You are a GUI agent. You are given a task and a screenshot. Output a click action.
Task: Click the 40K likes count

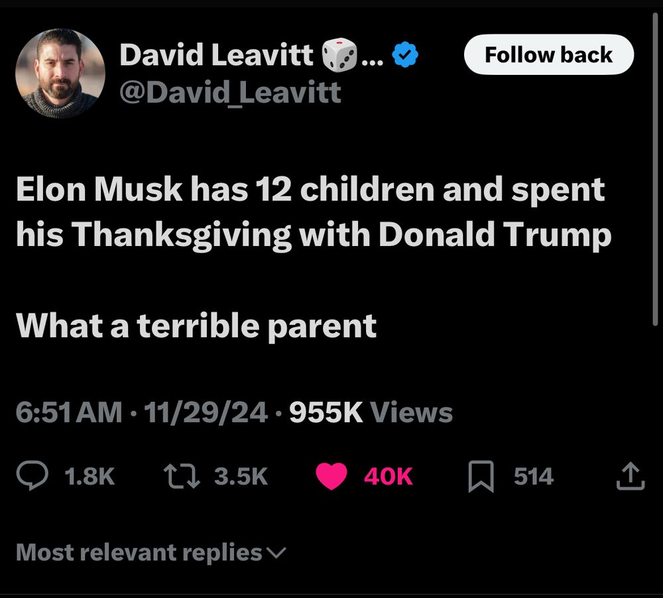click(388, 476)
